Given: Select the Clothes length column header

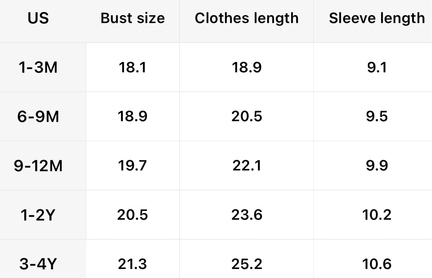Looking at the screenshot, I should click(247, 18).
